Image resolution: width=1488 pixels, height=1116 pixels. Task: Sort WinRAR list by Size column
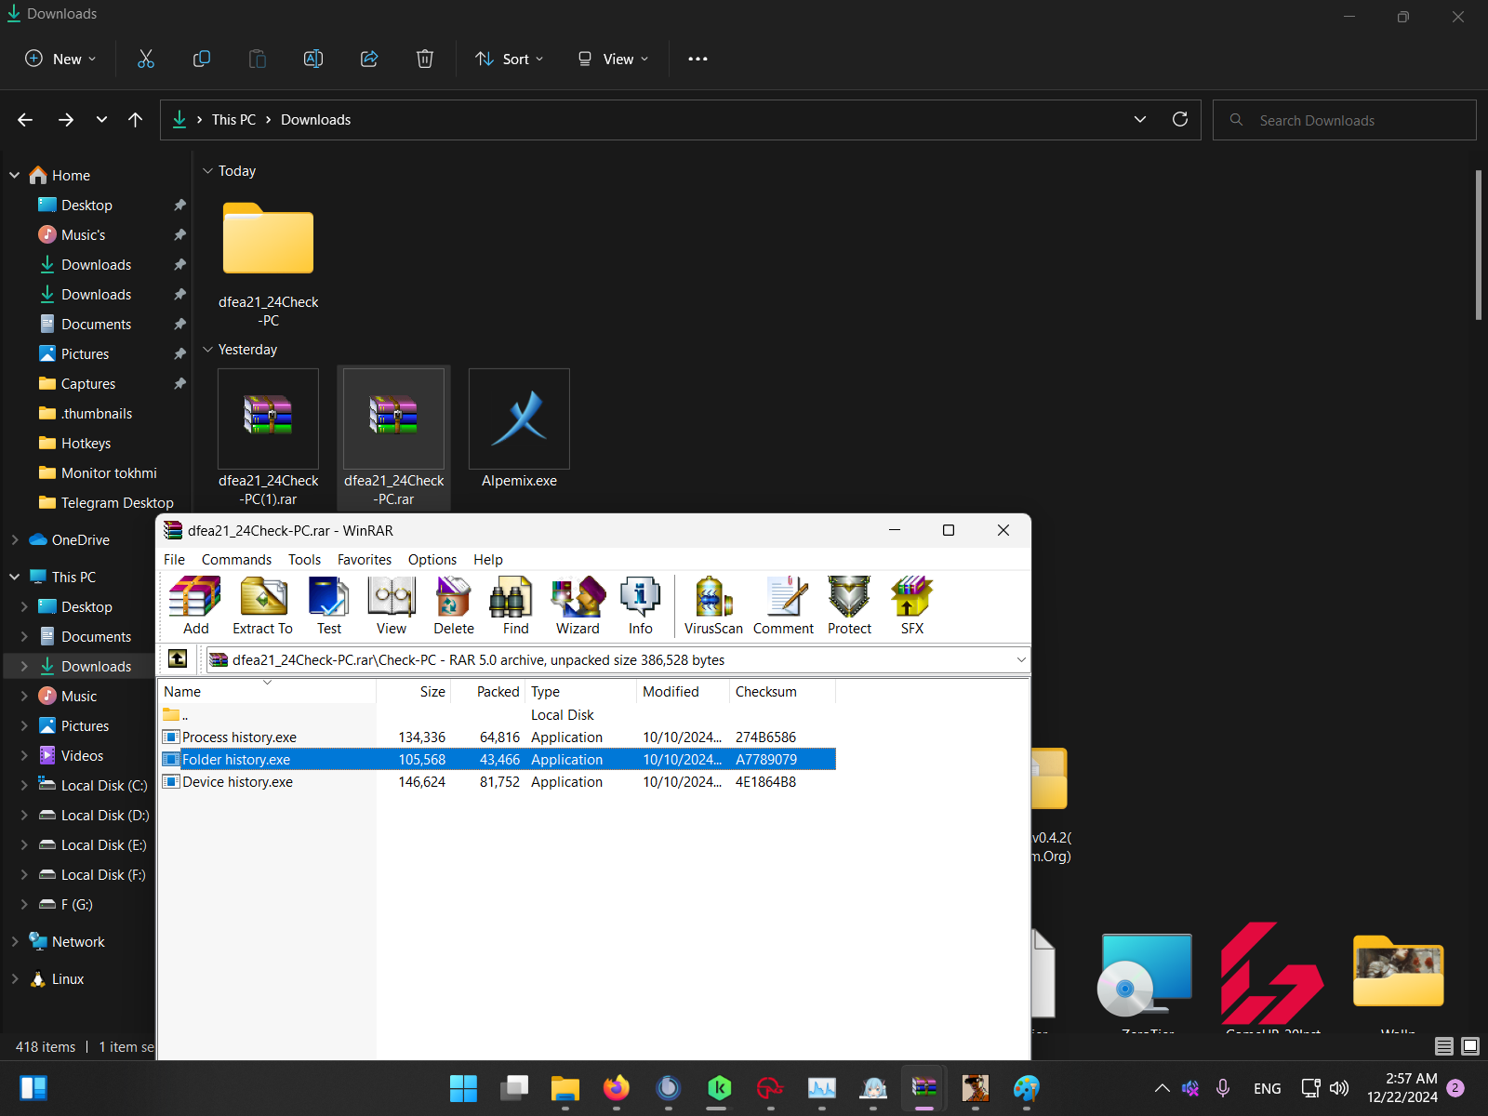[x=414, y=692]
